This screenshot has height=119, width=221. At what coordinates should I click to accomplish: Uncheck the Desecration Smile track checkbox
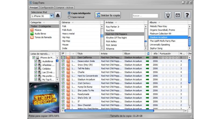[63, 61]
